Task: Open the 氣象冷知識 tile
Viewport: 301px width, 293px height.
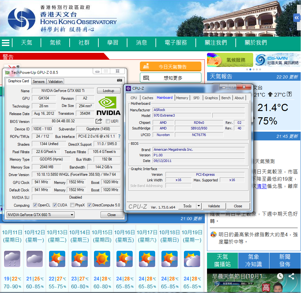Action: pyautogui.click(x=254, y=260)
